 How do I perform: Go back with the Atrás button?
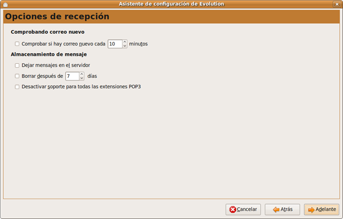point(283,209)
